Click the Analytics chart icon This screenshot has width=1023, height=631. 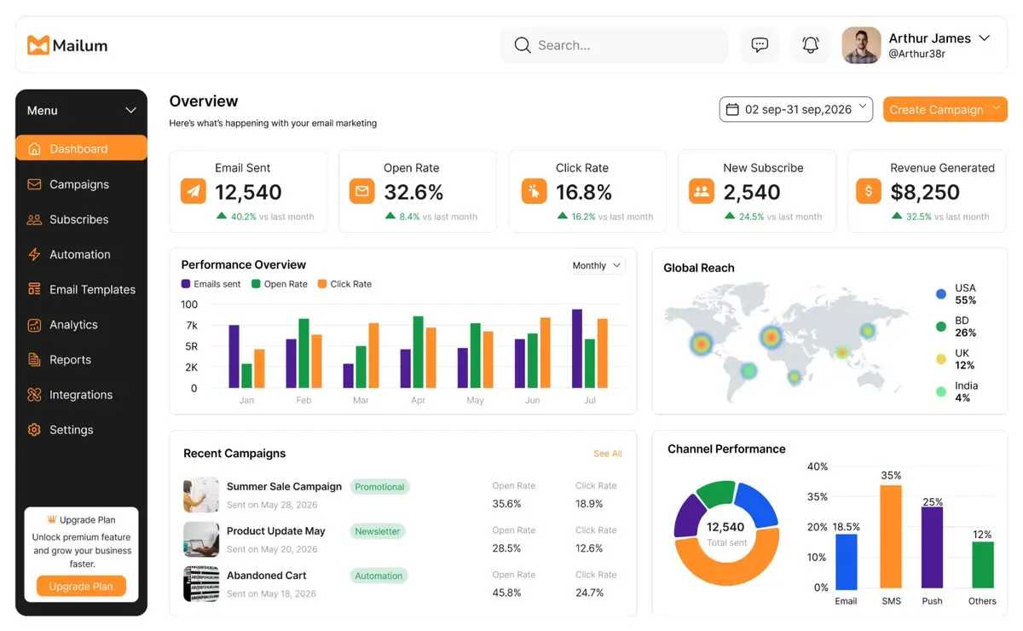(x=34, y=325)
